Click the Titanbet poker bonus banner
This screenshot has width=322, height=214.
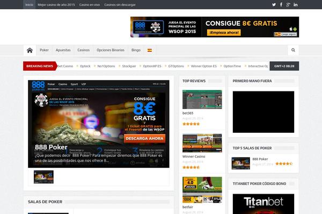click(x=264, y=204)
